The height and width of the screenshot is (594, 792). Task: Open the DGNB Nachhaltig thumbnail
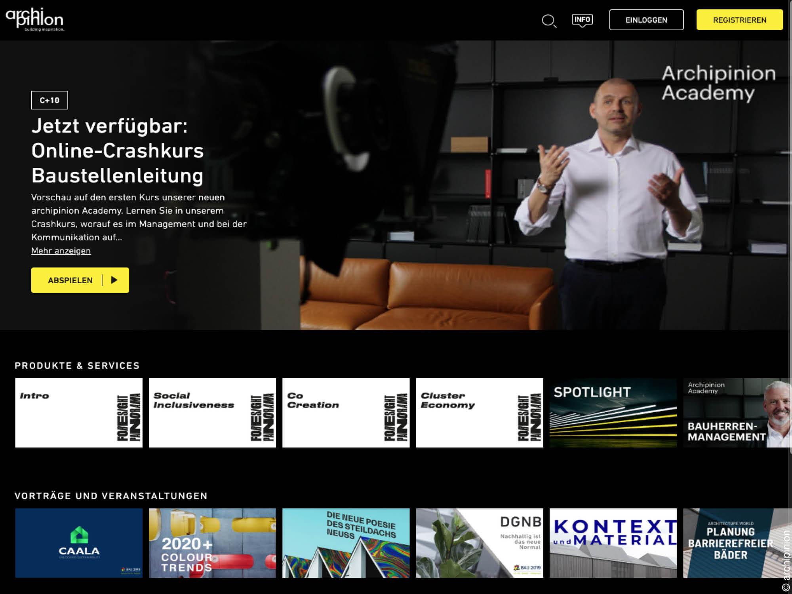point(480,543)
